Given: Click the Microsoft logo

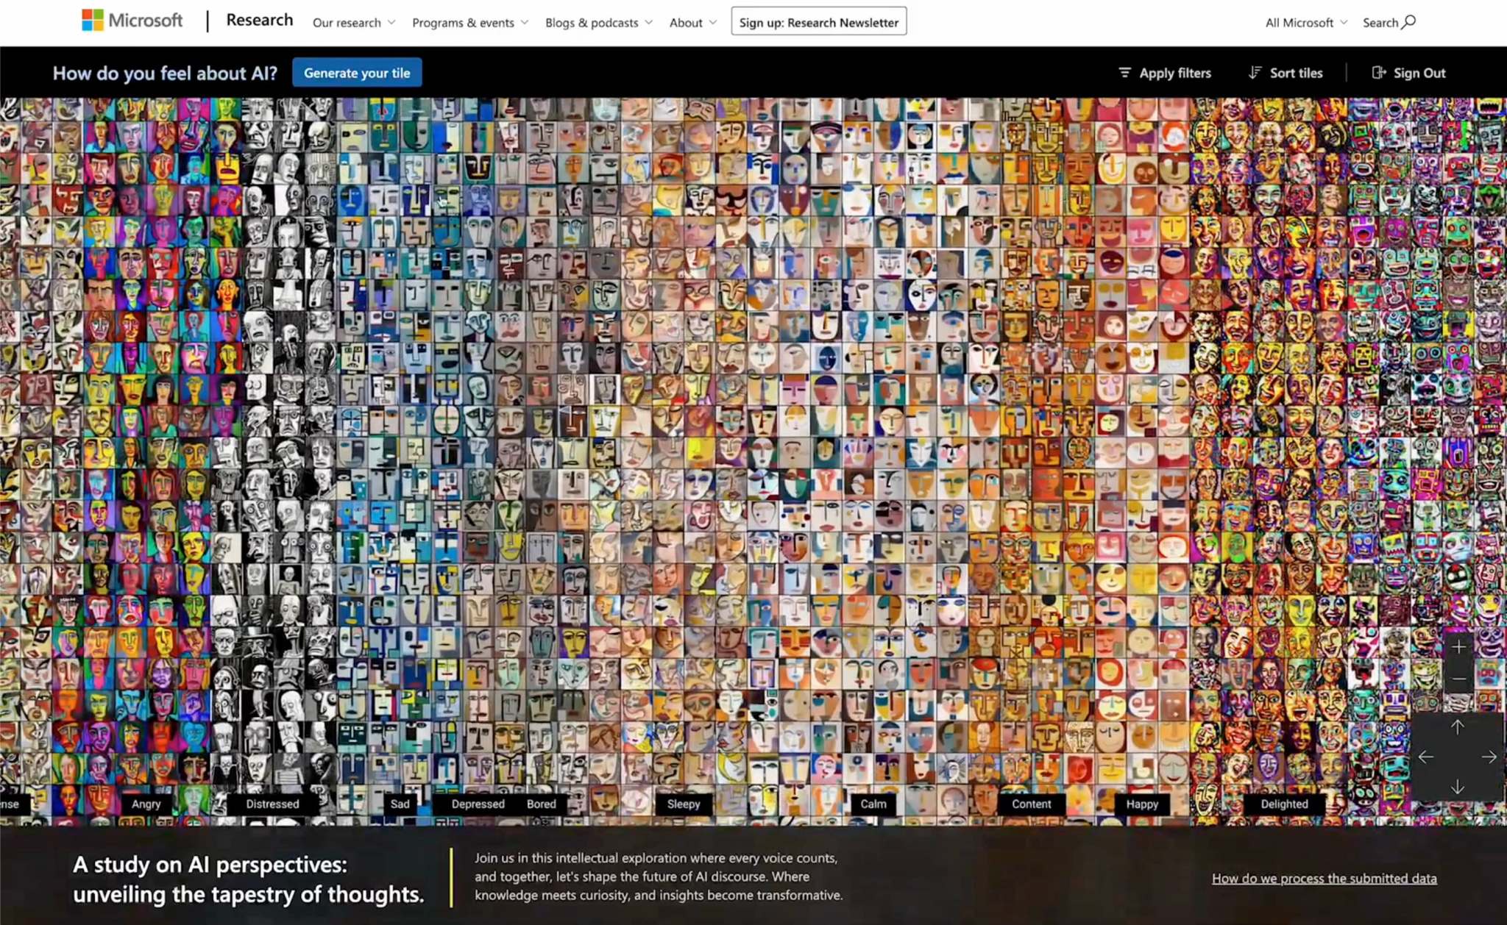Looking at the screenshot, I should [x=132, y=19].
